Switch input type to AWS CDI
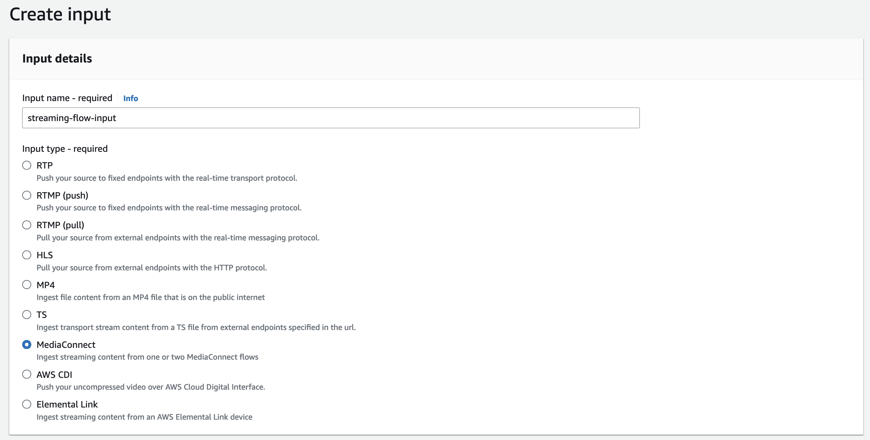 (x=27, y=374)
